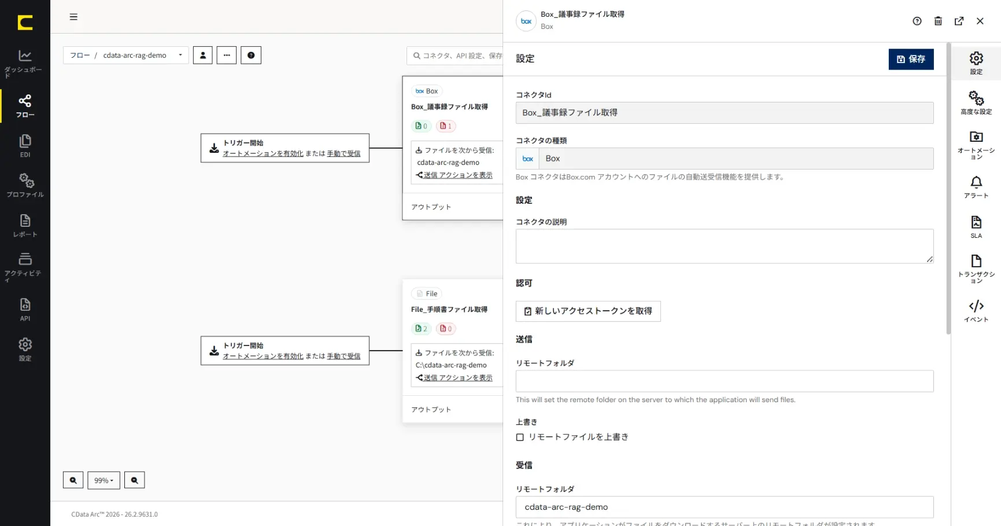The height and width of the screenshot is (526, 1001).
Task: Click the Box connector success count badge 0
Action: point(422,126)
